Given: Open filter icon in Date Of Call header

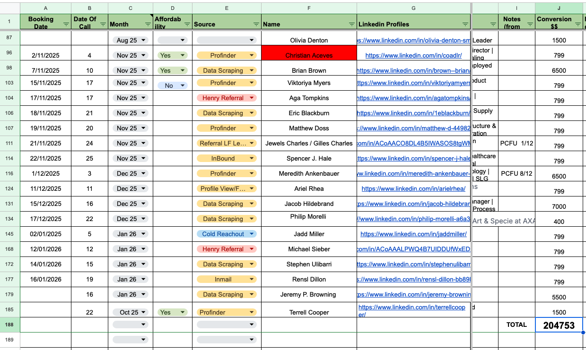Looking at the screenshot, I should pyautogui.click(x=103, y=24).
